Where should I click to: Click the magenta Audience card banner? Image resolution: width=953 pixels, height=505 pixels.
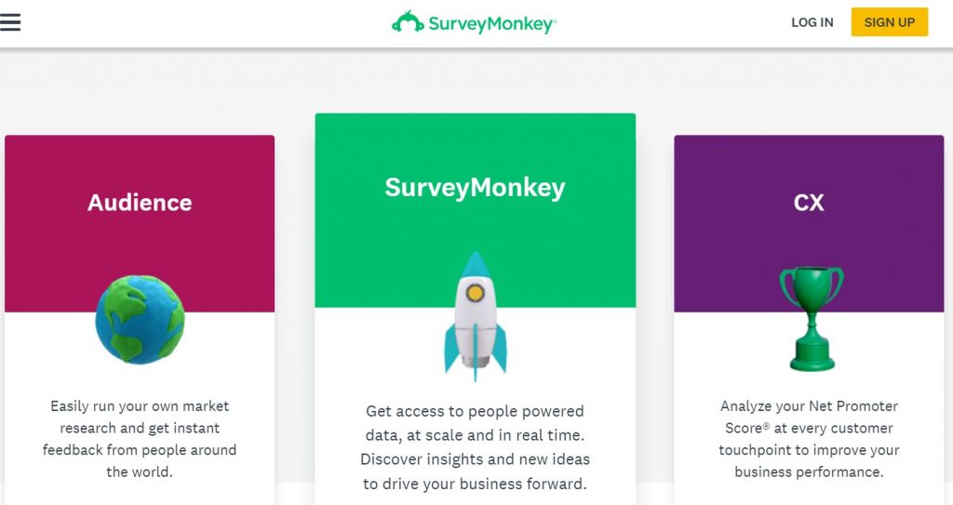pos(140,223)
